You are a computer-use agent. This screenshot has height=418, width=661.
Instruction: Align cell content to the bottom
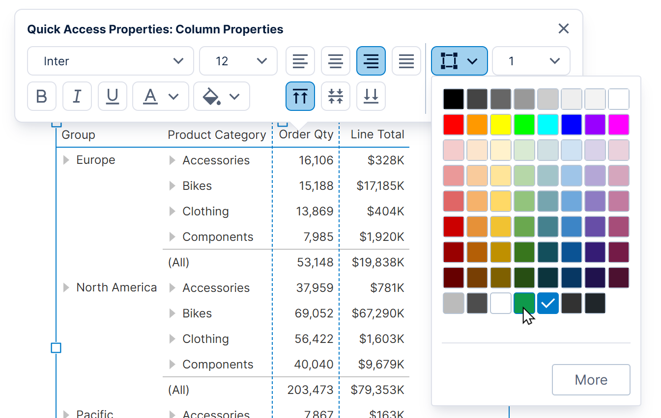click(x=371, y=96)
